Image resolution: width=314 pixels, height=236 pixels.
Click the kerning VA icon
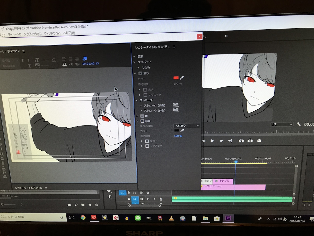pos(37,66)
